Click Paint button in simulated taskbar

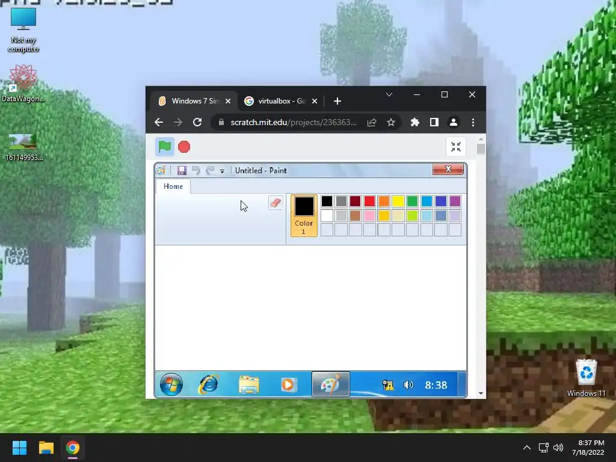tap(330, 384)
